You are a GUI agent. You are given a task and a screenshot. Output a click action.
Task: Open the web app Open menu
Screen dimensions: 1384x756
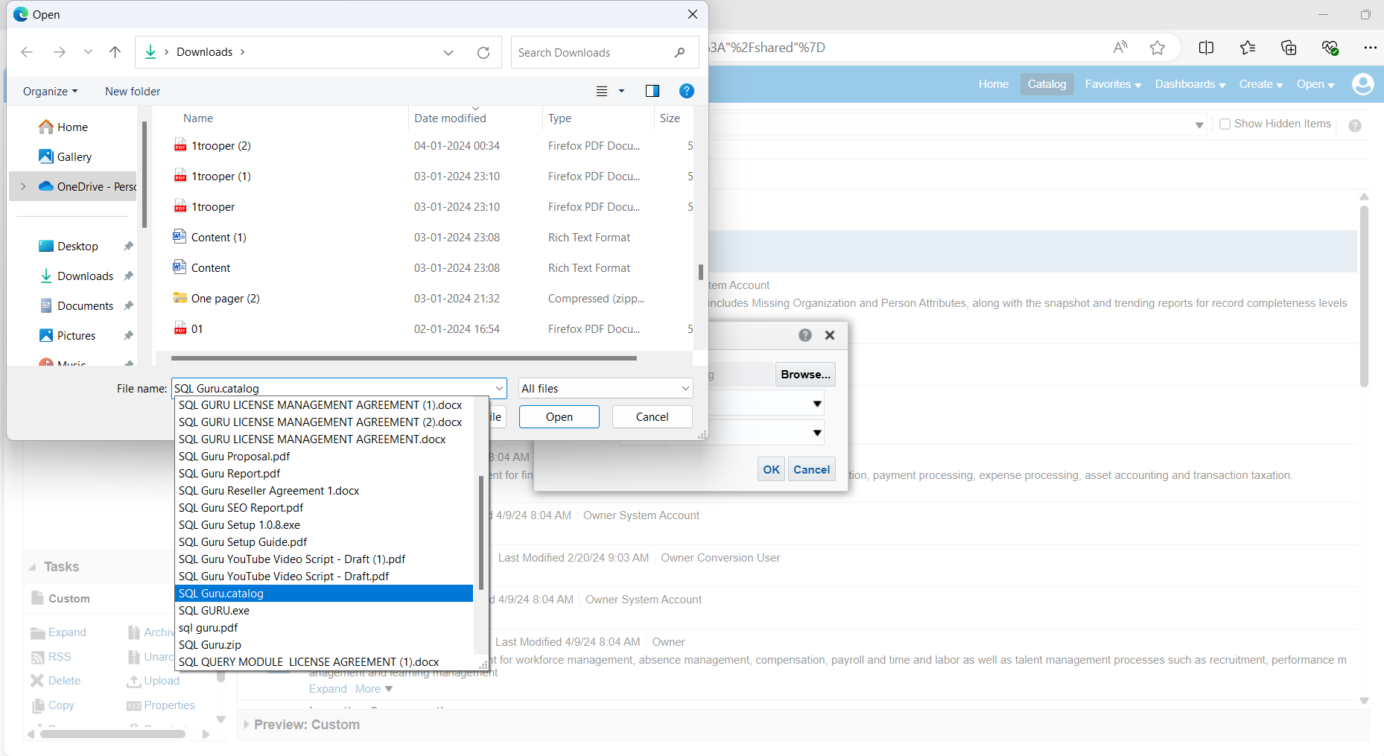[x=1315, y=84]
